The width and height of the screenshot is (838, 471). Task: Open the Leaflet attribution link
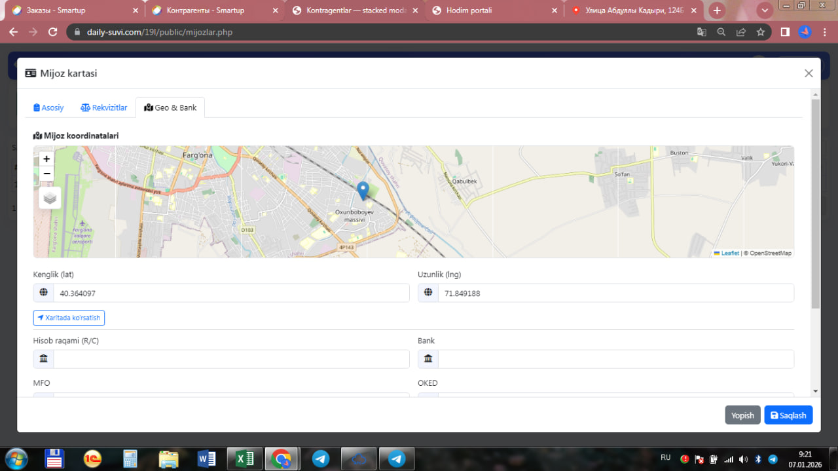729,253
